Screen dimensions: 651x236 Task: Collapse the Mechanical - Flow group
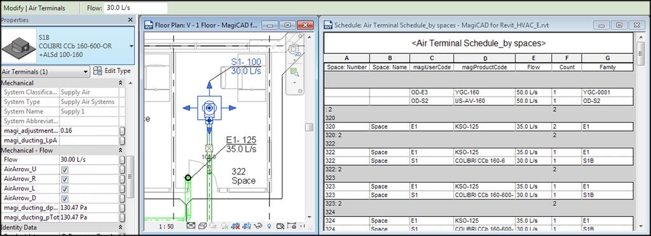tap(121, 150)
